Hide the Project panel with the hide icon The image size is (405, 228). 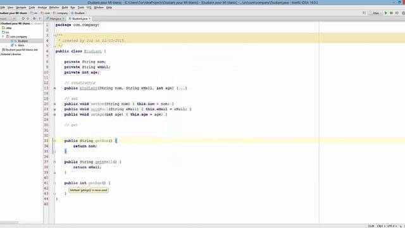click(x=40, y=18)
